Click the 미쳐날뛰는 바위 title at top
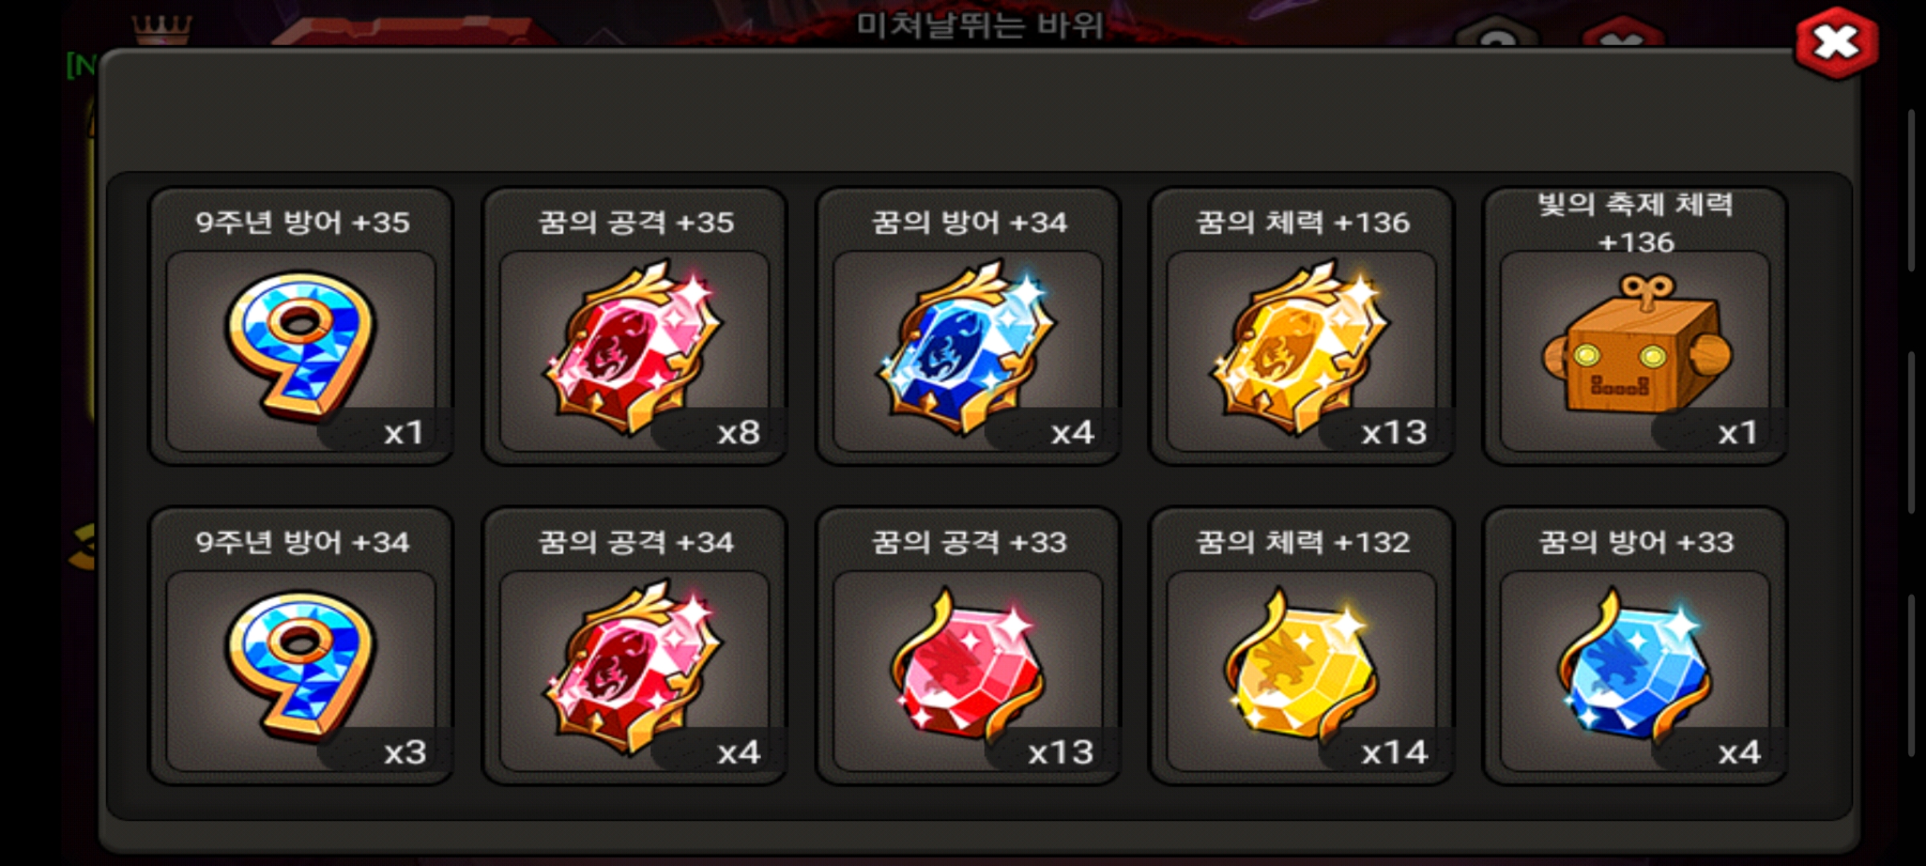 (x=979, y=26)
